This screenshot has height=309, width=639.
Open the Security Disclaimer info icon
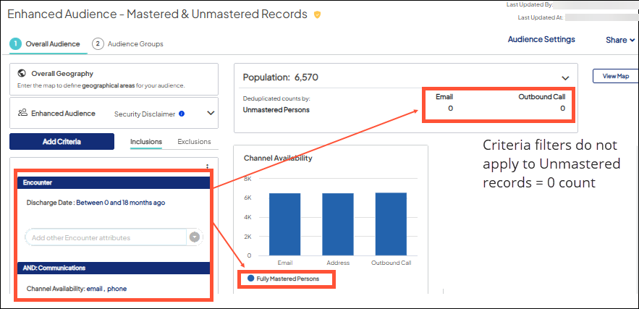pos(181,114)
